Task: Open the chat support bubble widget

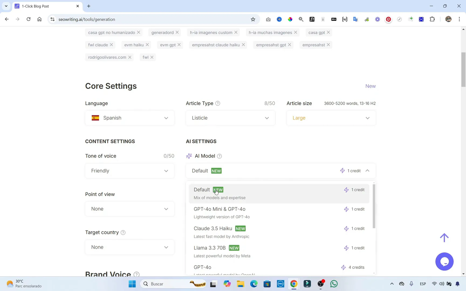Action: [444, 261]
